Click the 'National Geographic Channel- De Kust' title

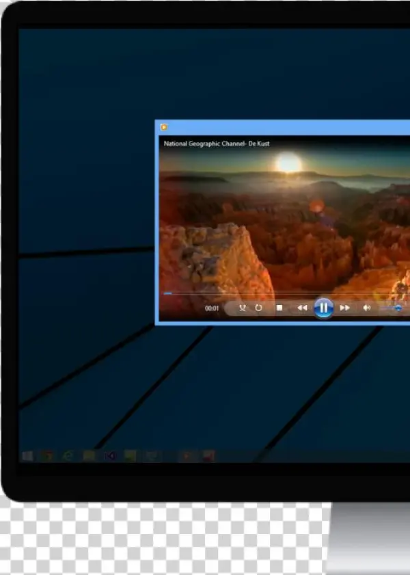[x=217, y=144]
